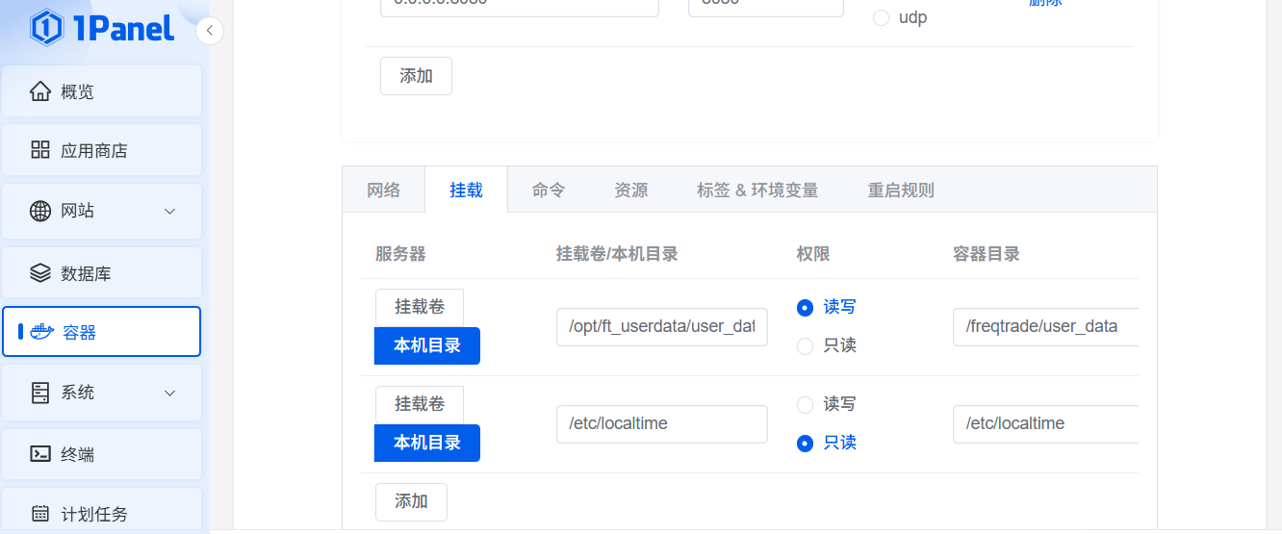Select 只读 for the user_data mount

[806, 345]
